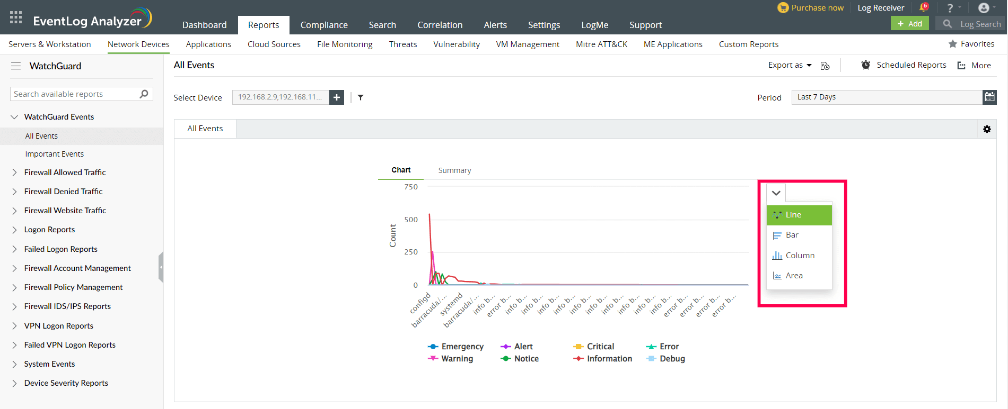
Task: Click the Search available reports field
Action: pos(74,94)
